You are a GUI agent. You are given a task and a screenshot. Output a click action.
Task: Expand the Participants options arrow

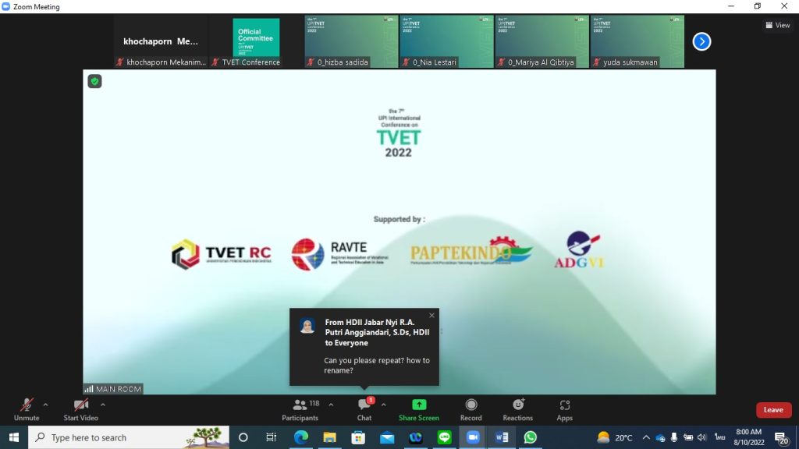[331, 405]
